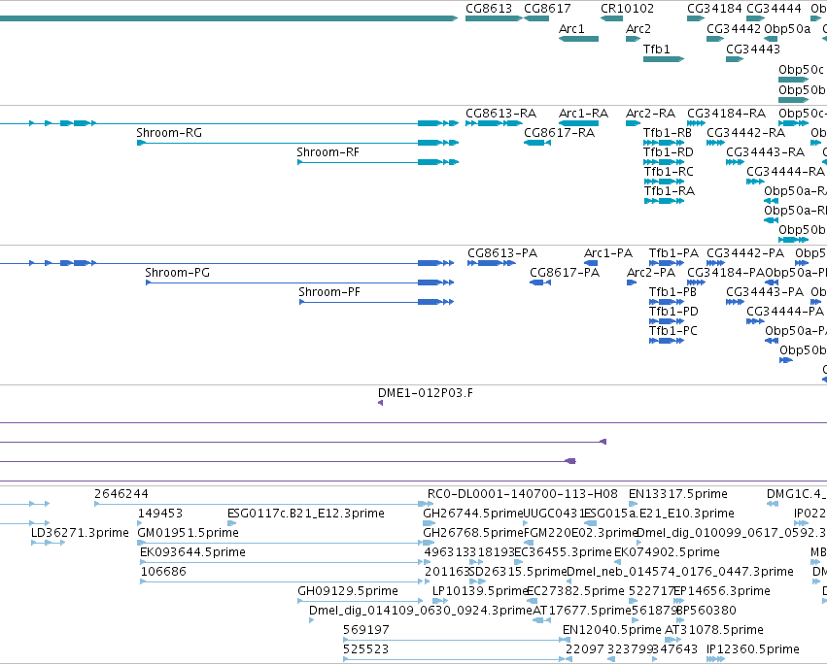This screenshot has width=827, height=664.
Task: Open the EK074902.5prime EST label
Action: tap(667, 552)
